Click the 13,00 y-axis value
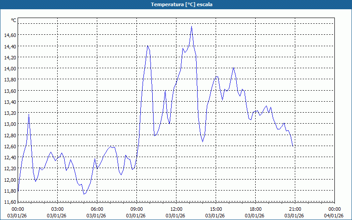This screenshot has height=220, width=352. pos(10,124)
